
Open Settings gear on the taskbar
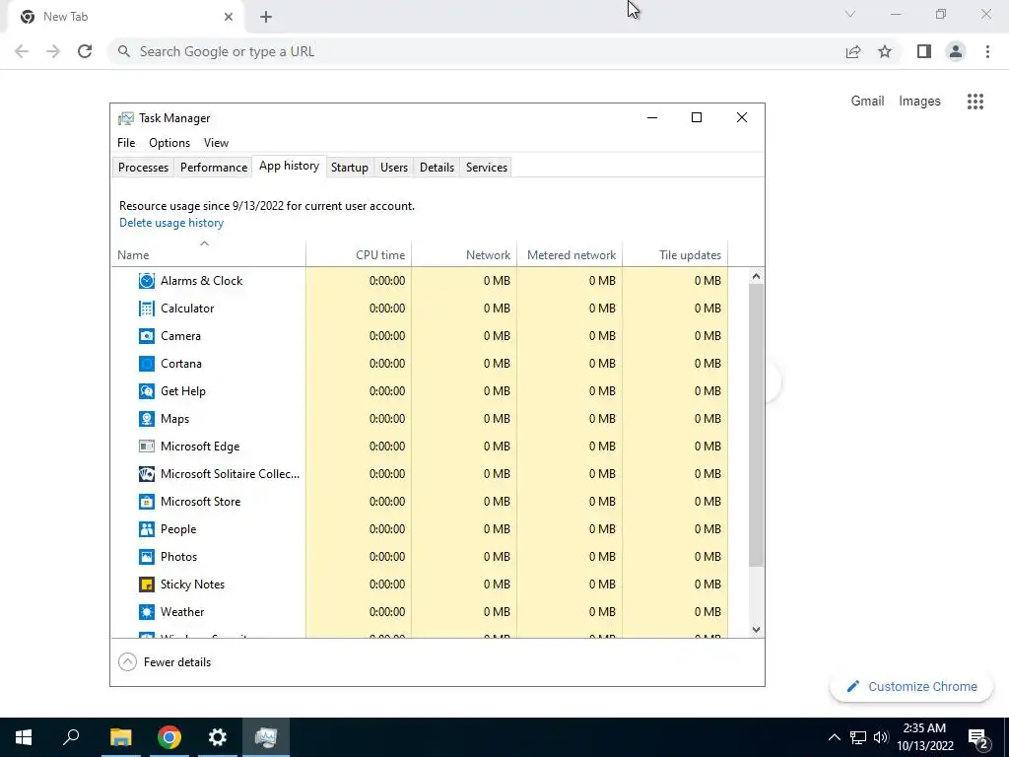coord(218,737)
